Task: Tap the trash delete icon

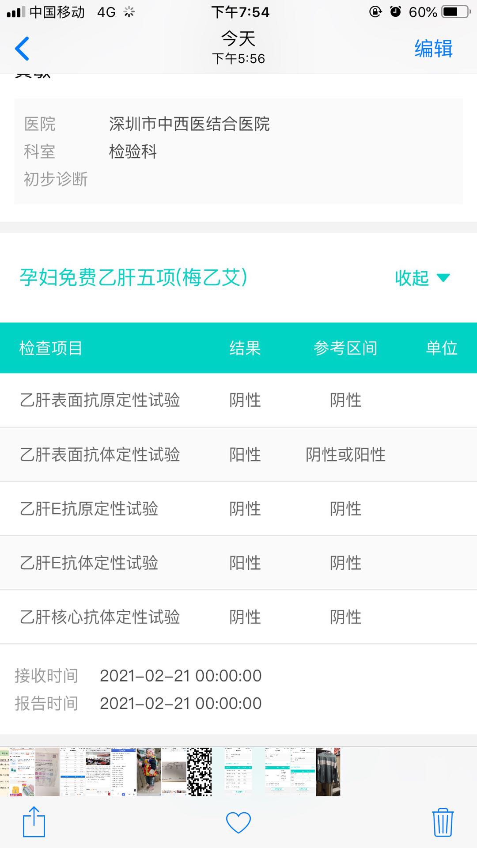Action: pos(444,821)
